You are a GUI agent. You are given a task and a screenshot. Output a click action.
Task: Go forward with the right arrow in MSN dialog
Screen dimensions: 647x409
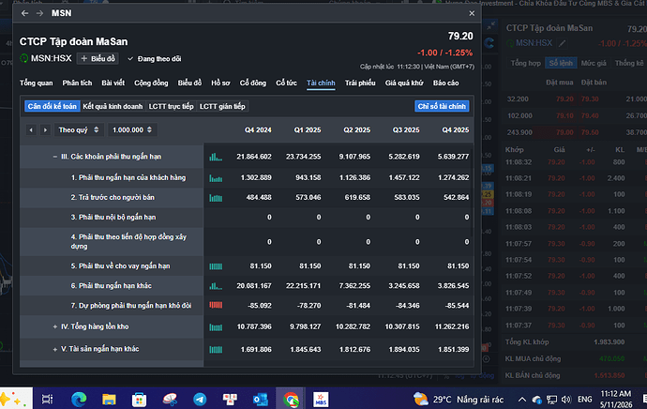point(39,13)
